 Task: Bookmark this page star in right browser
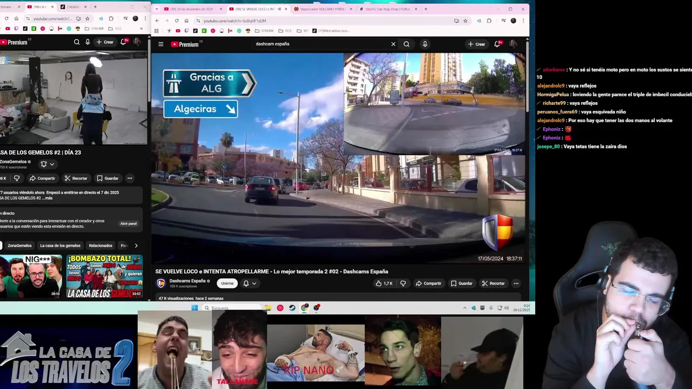[x=465, y=21]
